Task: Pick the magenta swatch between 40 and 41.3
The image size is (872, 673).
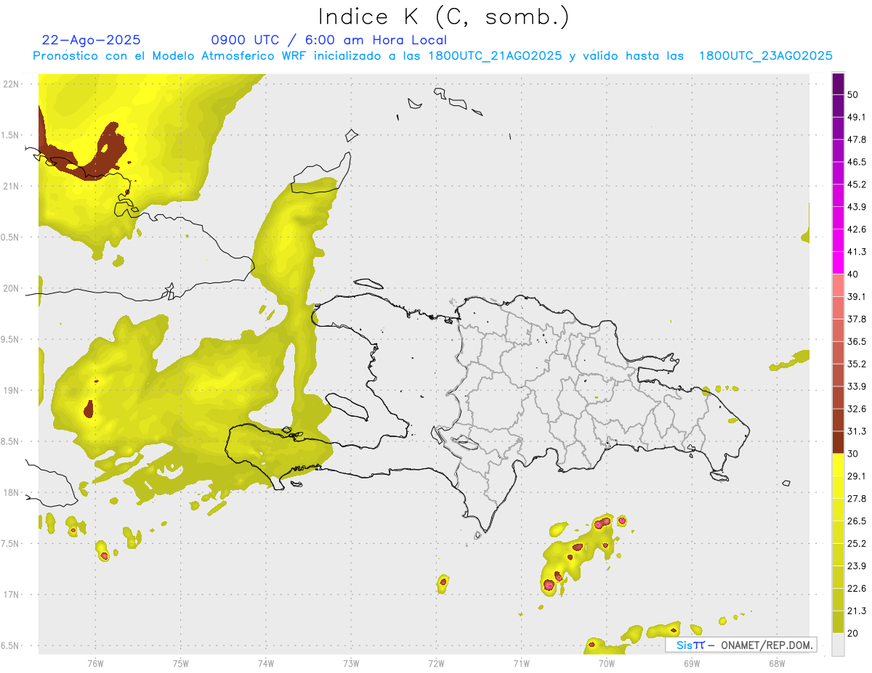Action: click(838, 263)
